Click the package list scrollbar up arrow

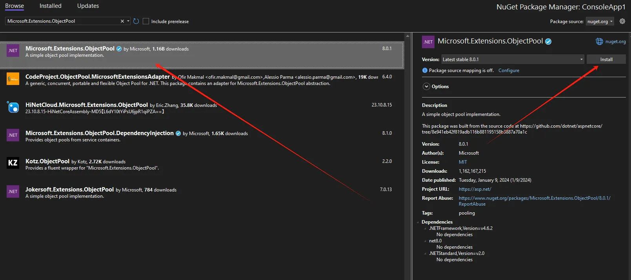(x=407, y=36)
